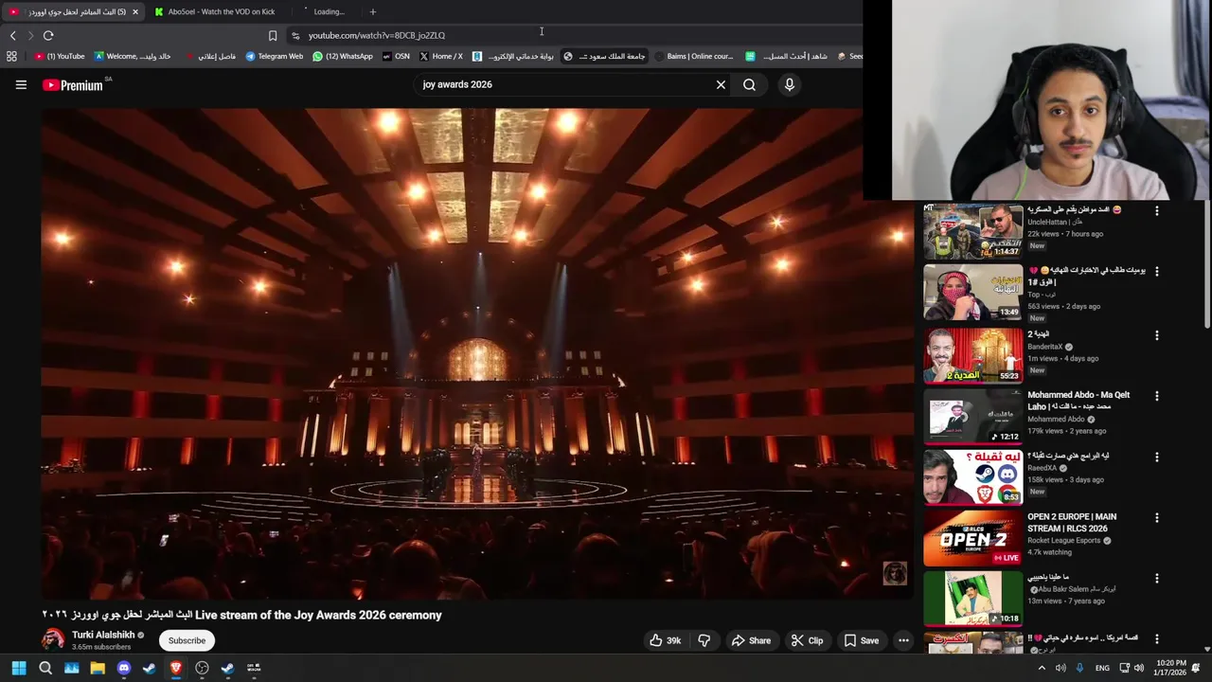Screen dimensions: 1212x682
Task: Open BanderitaX 55:23 video thumbnail
Action: (x=972, y=355)
